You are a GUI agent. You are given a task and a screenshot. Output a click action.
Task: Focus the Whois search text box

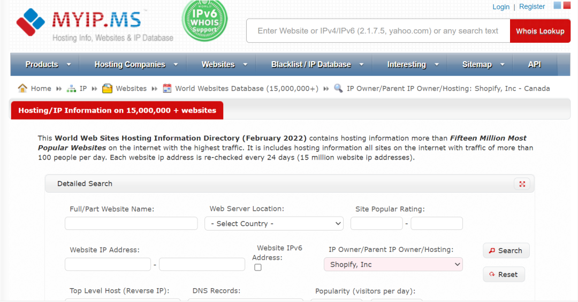(378, 31)
